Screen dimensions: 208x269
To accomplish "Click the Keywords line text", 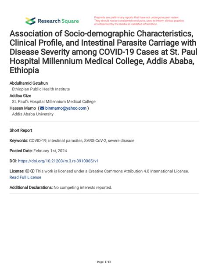I will click(72, 141).
